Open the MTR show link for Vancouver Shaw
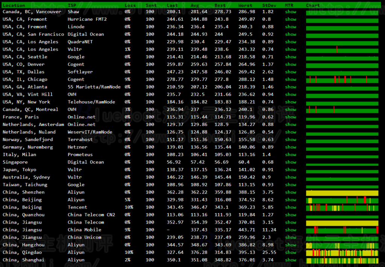Viewport: 385px width, 267px height. point(291,12)
